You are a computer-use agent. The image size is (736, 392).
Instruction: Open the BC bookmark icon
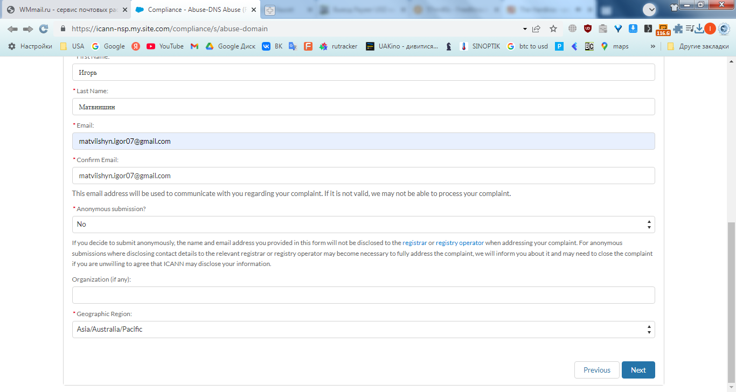coord(589,46)
